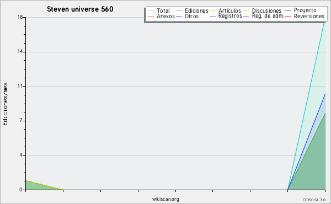Click the chart title Steven universe 560

pos(80,9)
